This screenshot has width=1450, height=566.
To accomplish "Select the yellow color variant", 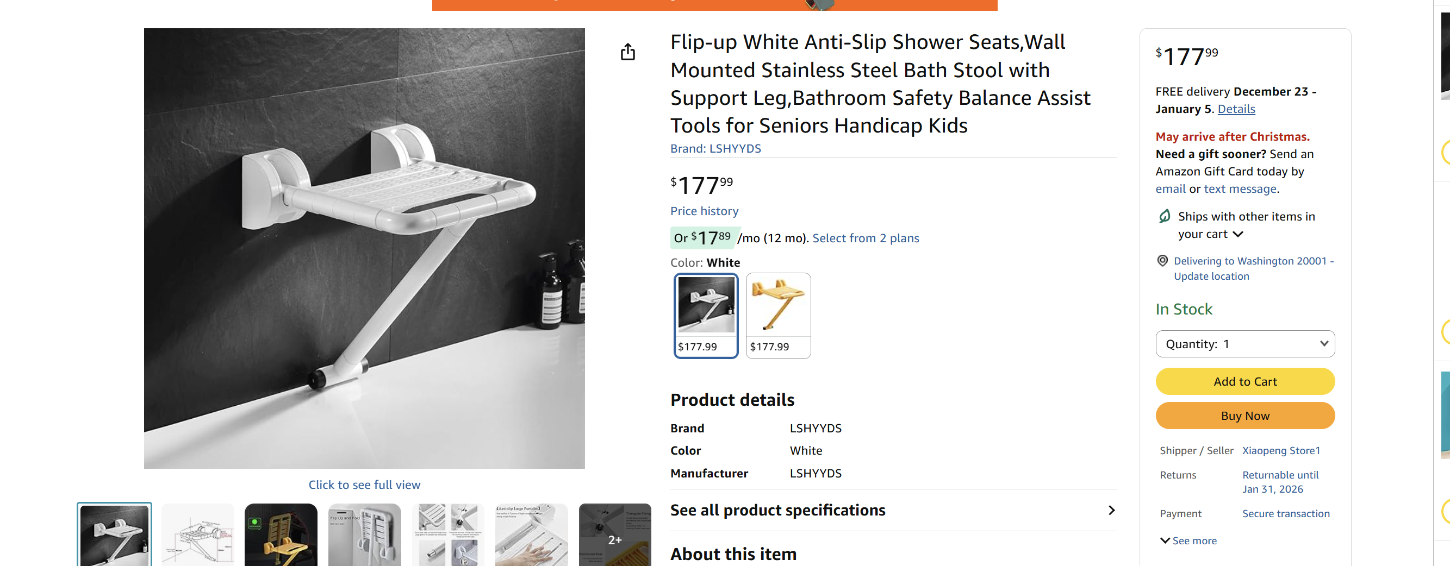I will [x=778, y=316].
